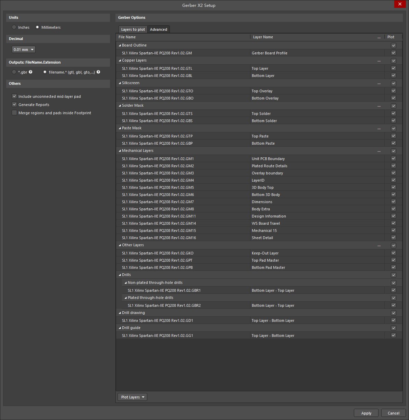Uncheck Plot for Gerber Board Profile

click(393, 53)
